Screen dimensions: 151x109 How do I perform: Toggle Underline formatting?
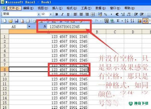(x=68, y=14)
